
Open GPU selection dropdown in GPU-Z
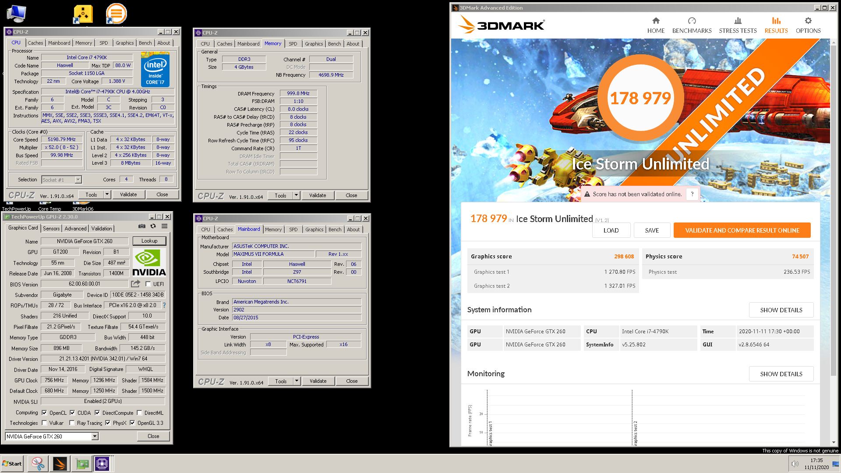coord(95,436)
